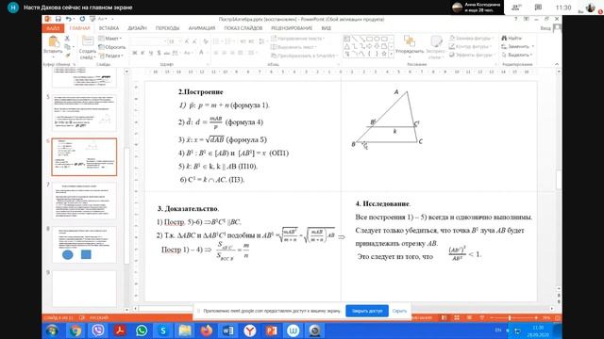Open Shape Effects (Эффекты фигуры) dropdown
The height and width of the screenshot is (339, 604).
tap(471, 55)
